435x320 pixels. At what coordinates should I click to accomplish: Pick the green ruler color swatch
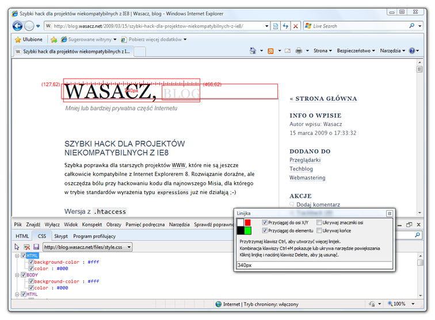(x=247, y=230)
